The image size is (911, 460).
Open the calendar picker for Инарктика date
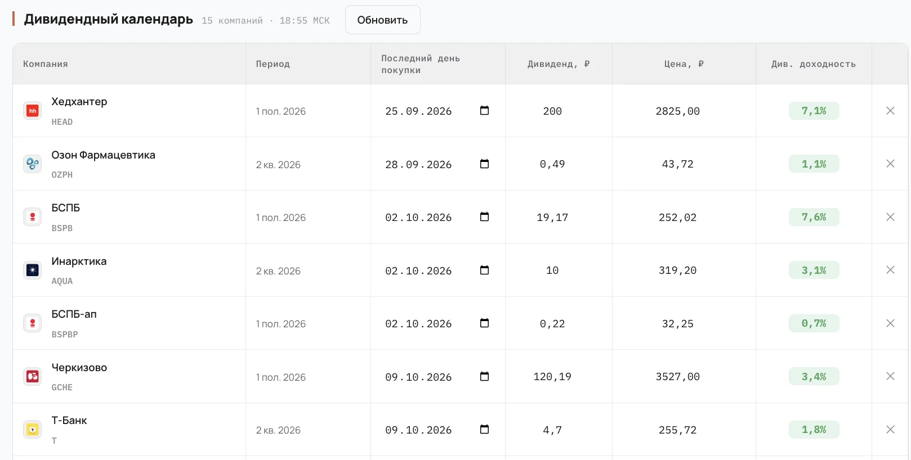tap(484, 270)
